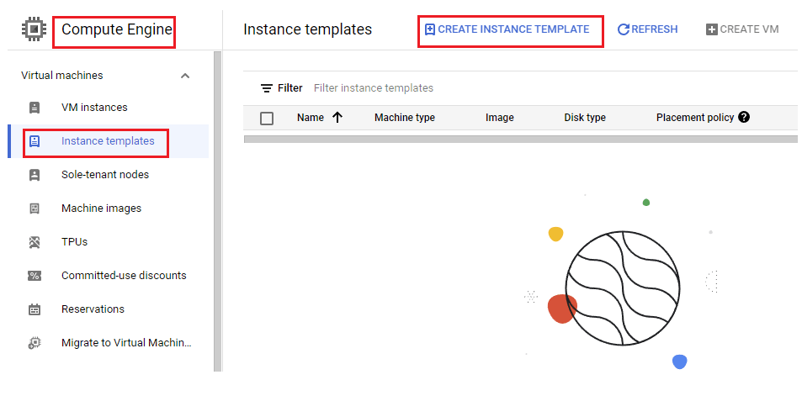Click the Filter list icon
Screen dimensions: 802x417
267,88
